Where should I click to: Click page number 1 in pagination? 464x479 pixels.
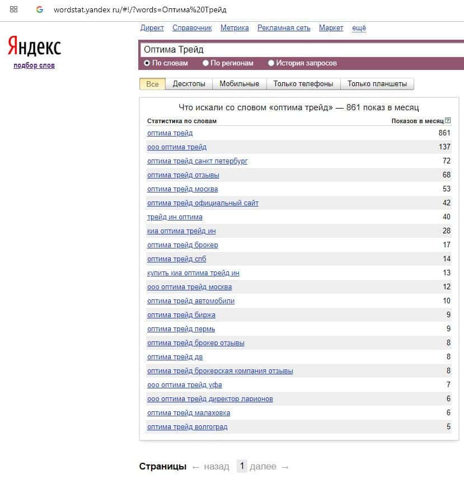point(242,466)
